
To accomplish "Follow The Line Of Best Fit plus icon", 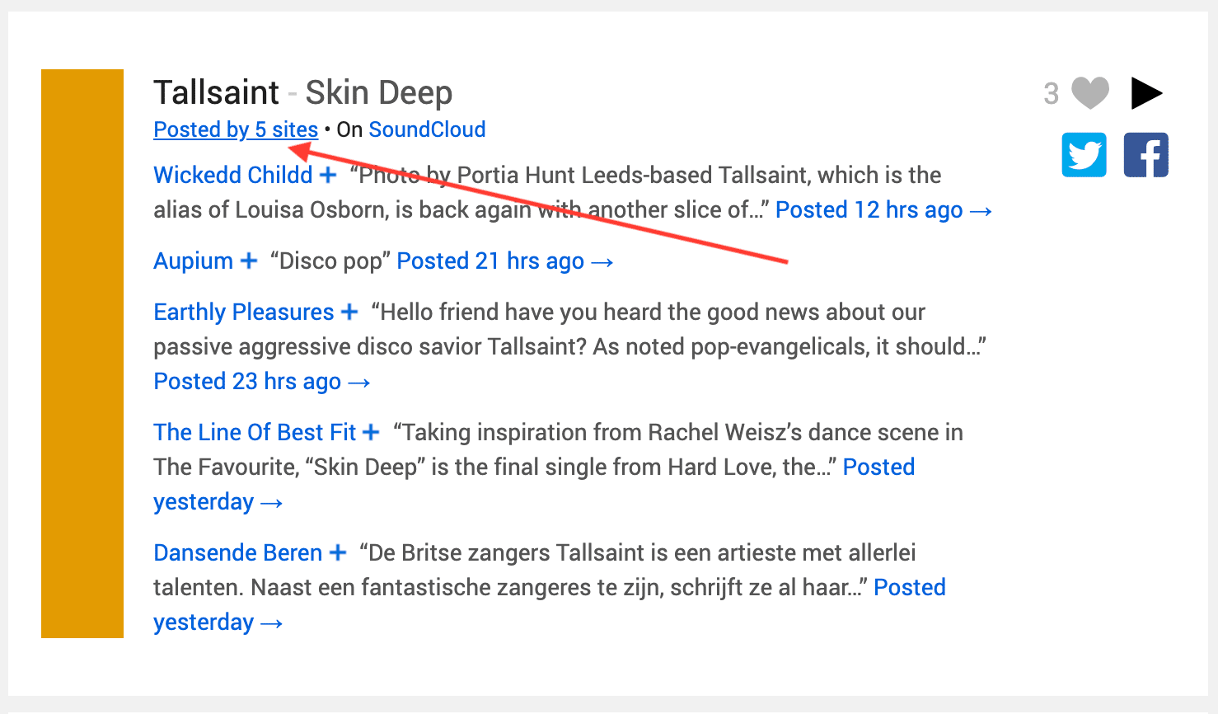I will tap(371, 432).
